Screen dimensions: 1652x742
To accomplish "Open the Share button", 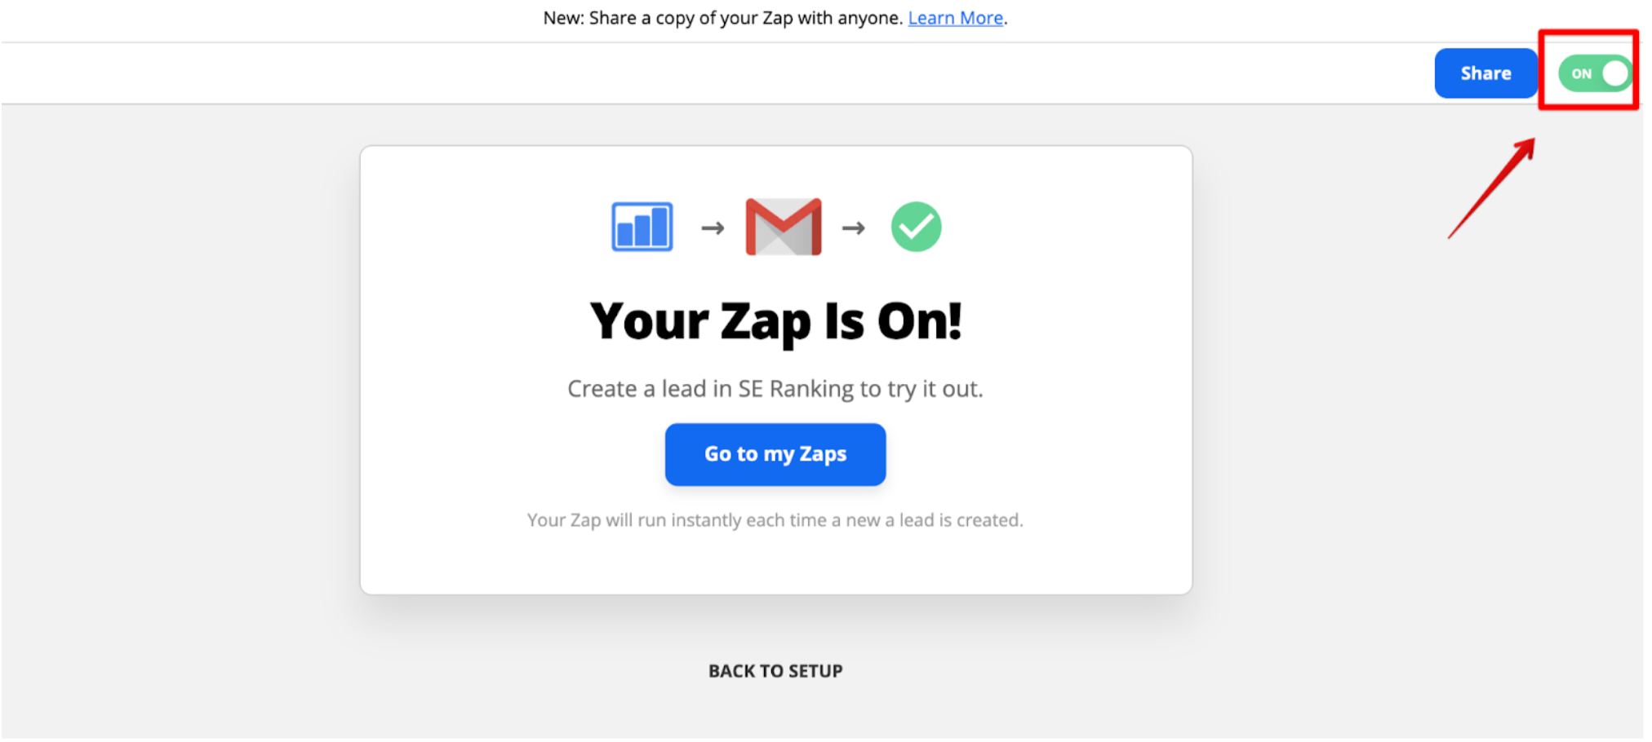I will [x=1485, y=73].
